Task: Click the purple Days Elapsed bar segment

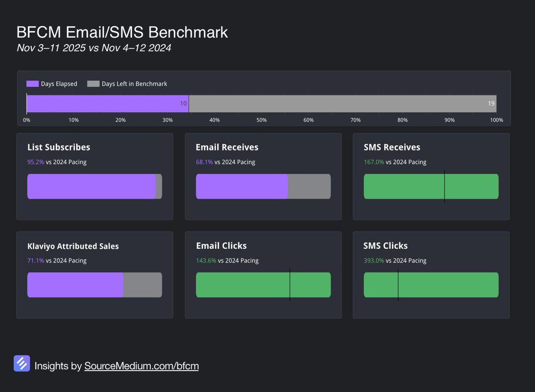Action: (x=108, y=103)
